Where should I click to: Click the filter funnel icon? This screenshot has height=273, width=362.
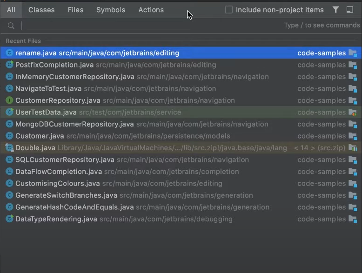pos(336,10)
